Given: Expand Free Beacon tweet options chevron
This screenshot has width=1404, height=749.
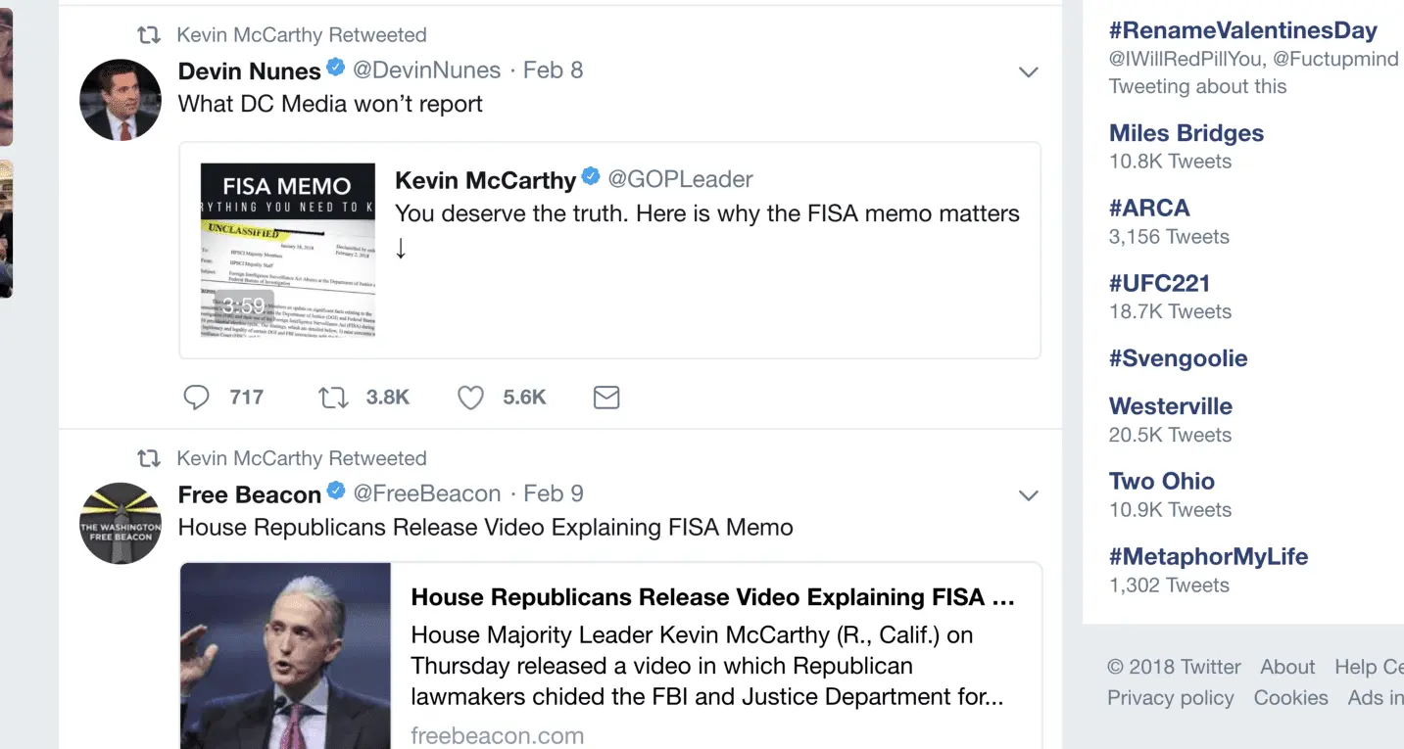Looking at the screenshot, I should pos(1028,495).
